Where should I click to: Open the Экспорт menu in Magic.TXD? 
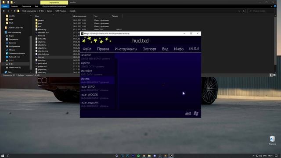point(149,49)
